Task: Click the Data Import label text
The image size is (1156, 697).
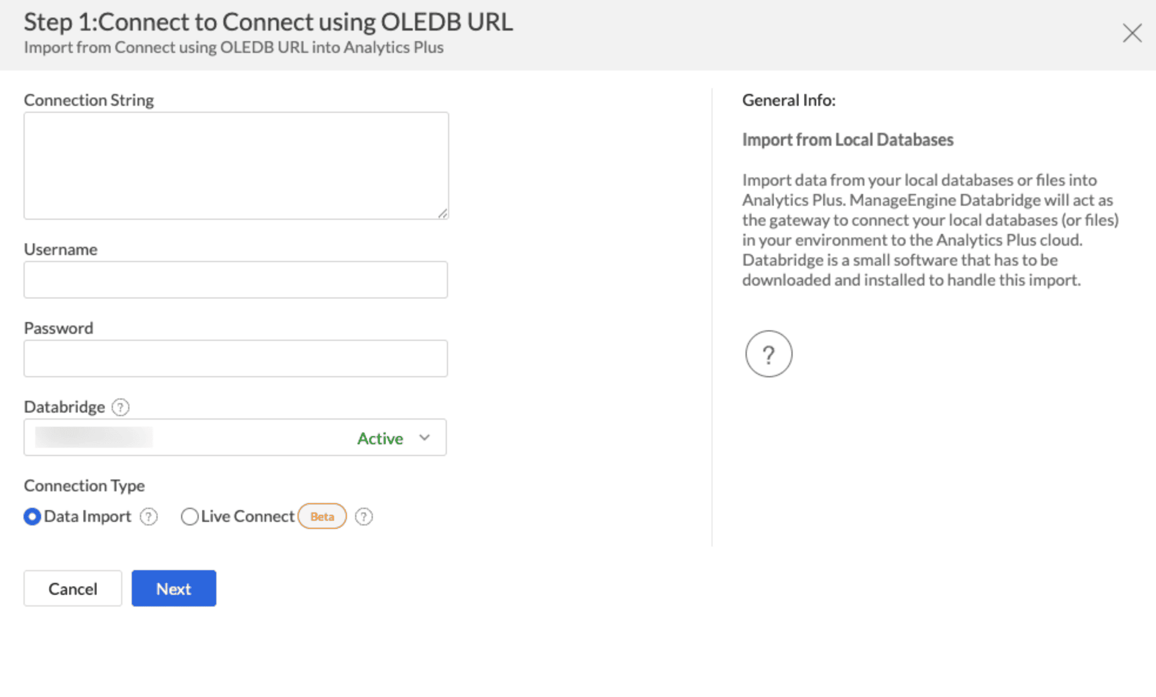Action: [88, 517]
